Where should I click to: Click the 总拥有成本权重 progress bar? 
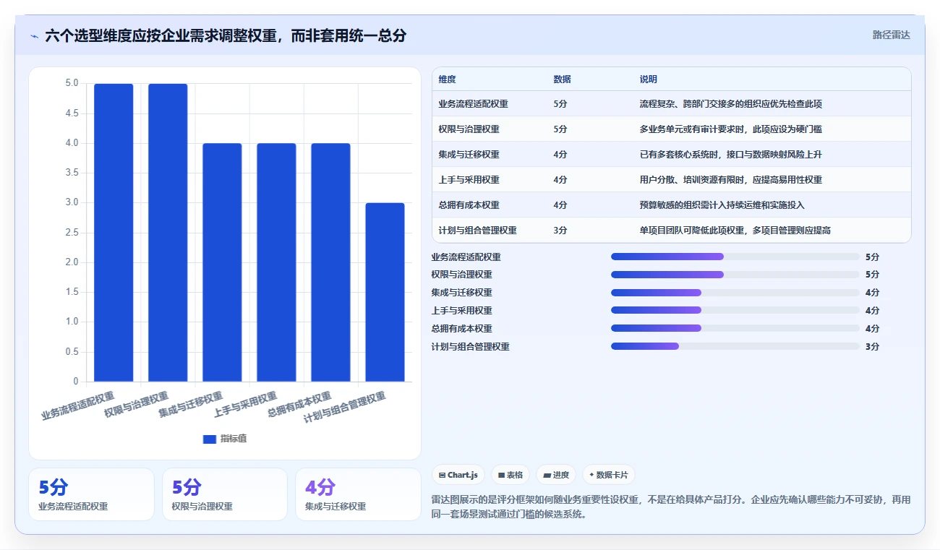click(735, 328)
